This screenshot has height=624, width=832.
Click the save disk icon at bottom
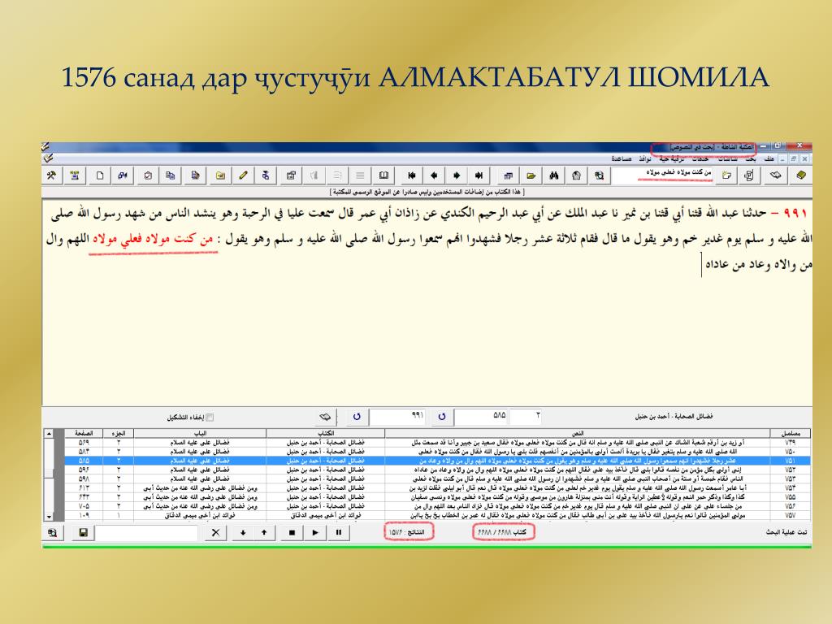coord(84,532)
